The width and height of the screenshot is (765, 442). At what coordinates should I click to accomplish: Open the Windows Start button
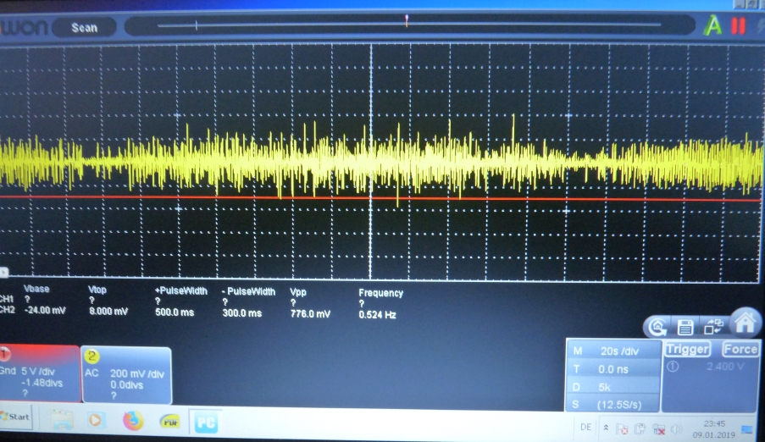coord(15,417)
